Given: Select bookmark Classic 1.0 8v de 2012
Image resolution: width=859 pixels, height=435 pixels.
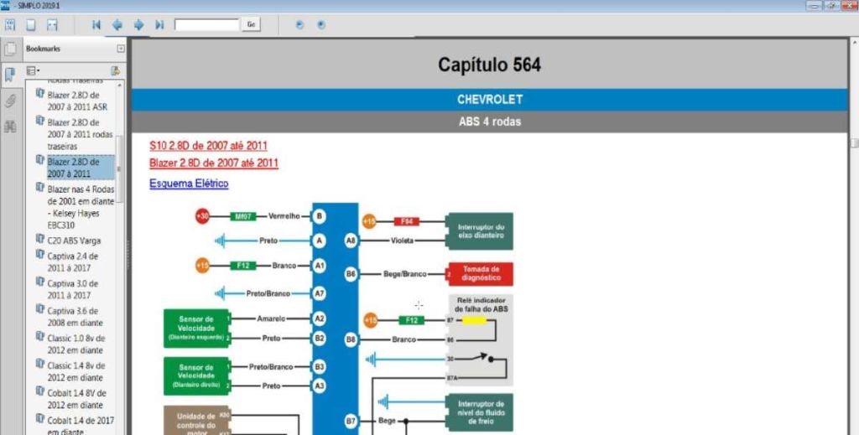Looking at the screenshot, I should (x=76, y=344).
